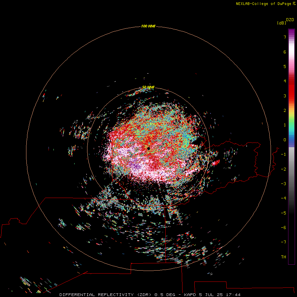
Task: Click the 0 value on the color scale
Action: pos(285,140)
